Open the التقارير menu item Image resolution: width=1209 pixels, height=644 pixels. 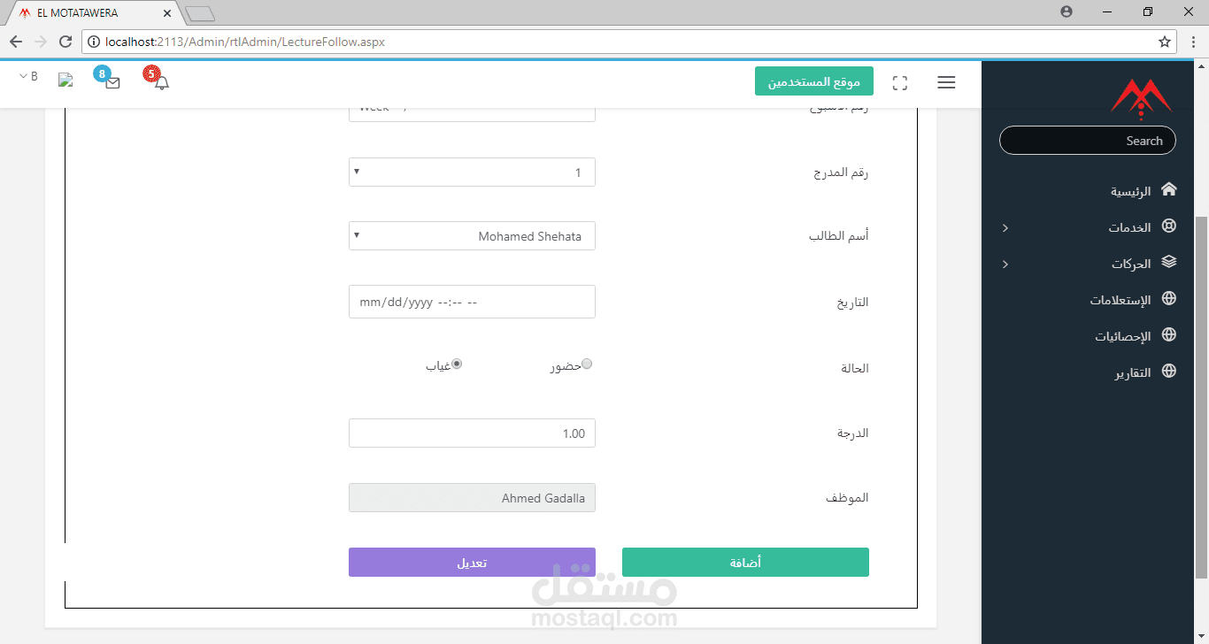tap(1133, 372)
